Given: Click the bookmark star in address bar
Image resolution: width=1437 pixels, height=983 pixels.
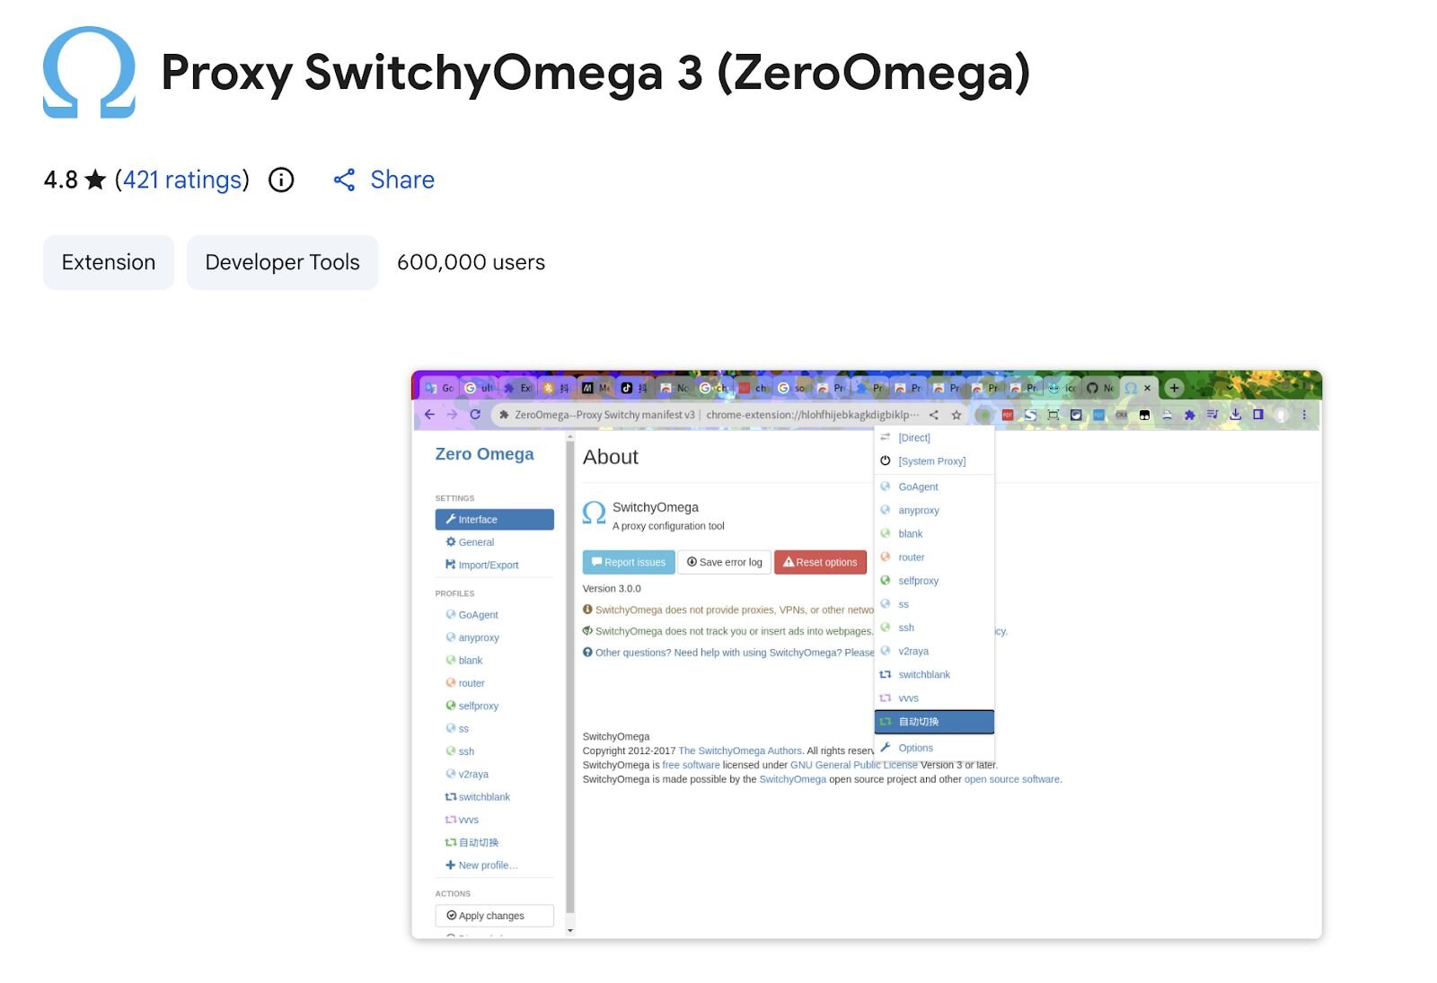Looking at the screenshot, I should tap(957, 416).
